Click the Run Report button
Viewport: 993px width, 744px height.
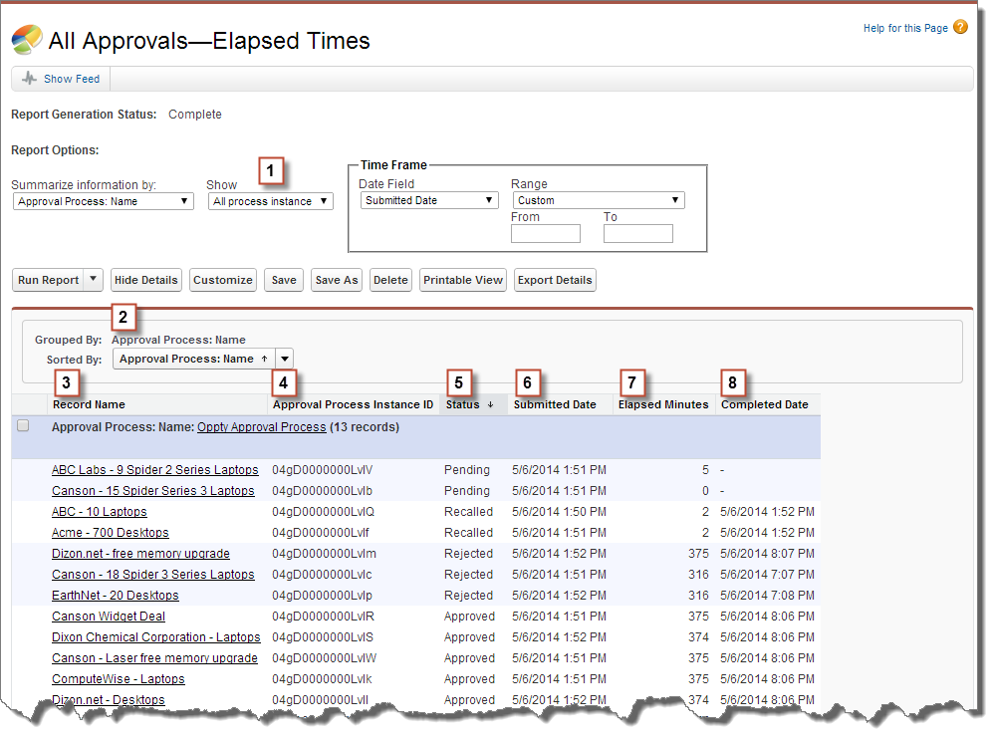[x=48, y=280]
